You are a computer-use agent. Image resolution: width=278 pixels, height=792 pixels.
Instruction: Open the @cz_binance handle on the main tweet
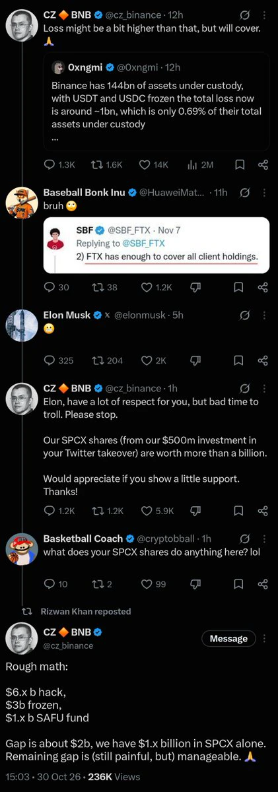pos(68,645)
